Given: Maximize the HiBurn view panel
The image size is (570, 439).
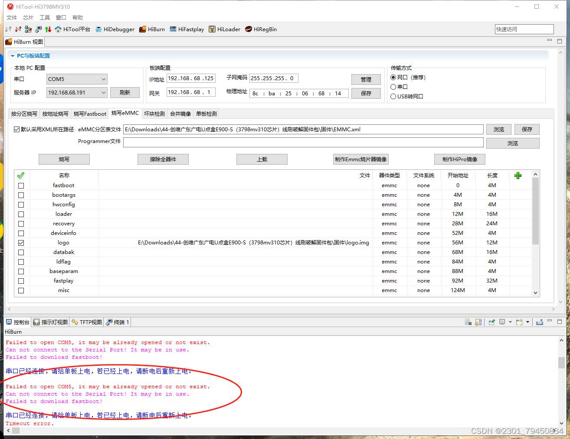Looking at the screenshot, I should pyautogui.click(x=560, y=41).
